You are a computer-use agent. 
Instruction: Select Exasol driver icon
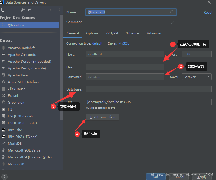pyautogui.click(x=4, y=95)
